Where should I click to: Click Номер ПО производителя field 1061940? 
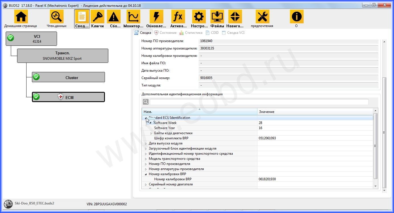288,41
